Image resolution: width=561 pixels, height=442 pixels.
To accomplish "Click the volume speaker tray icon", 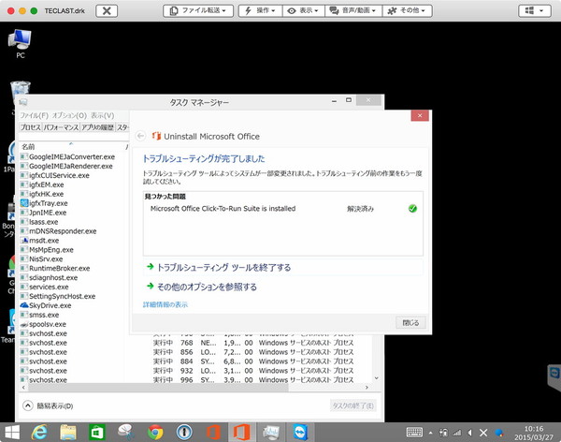I will (x=470, y=433).
